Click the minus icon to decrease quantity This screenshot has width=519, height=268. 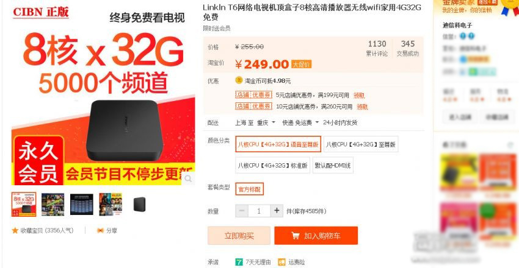point(242,211)
